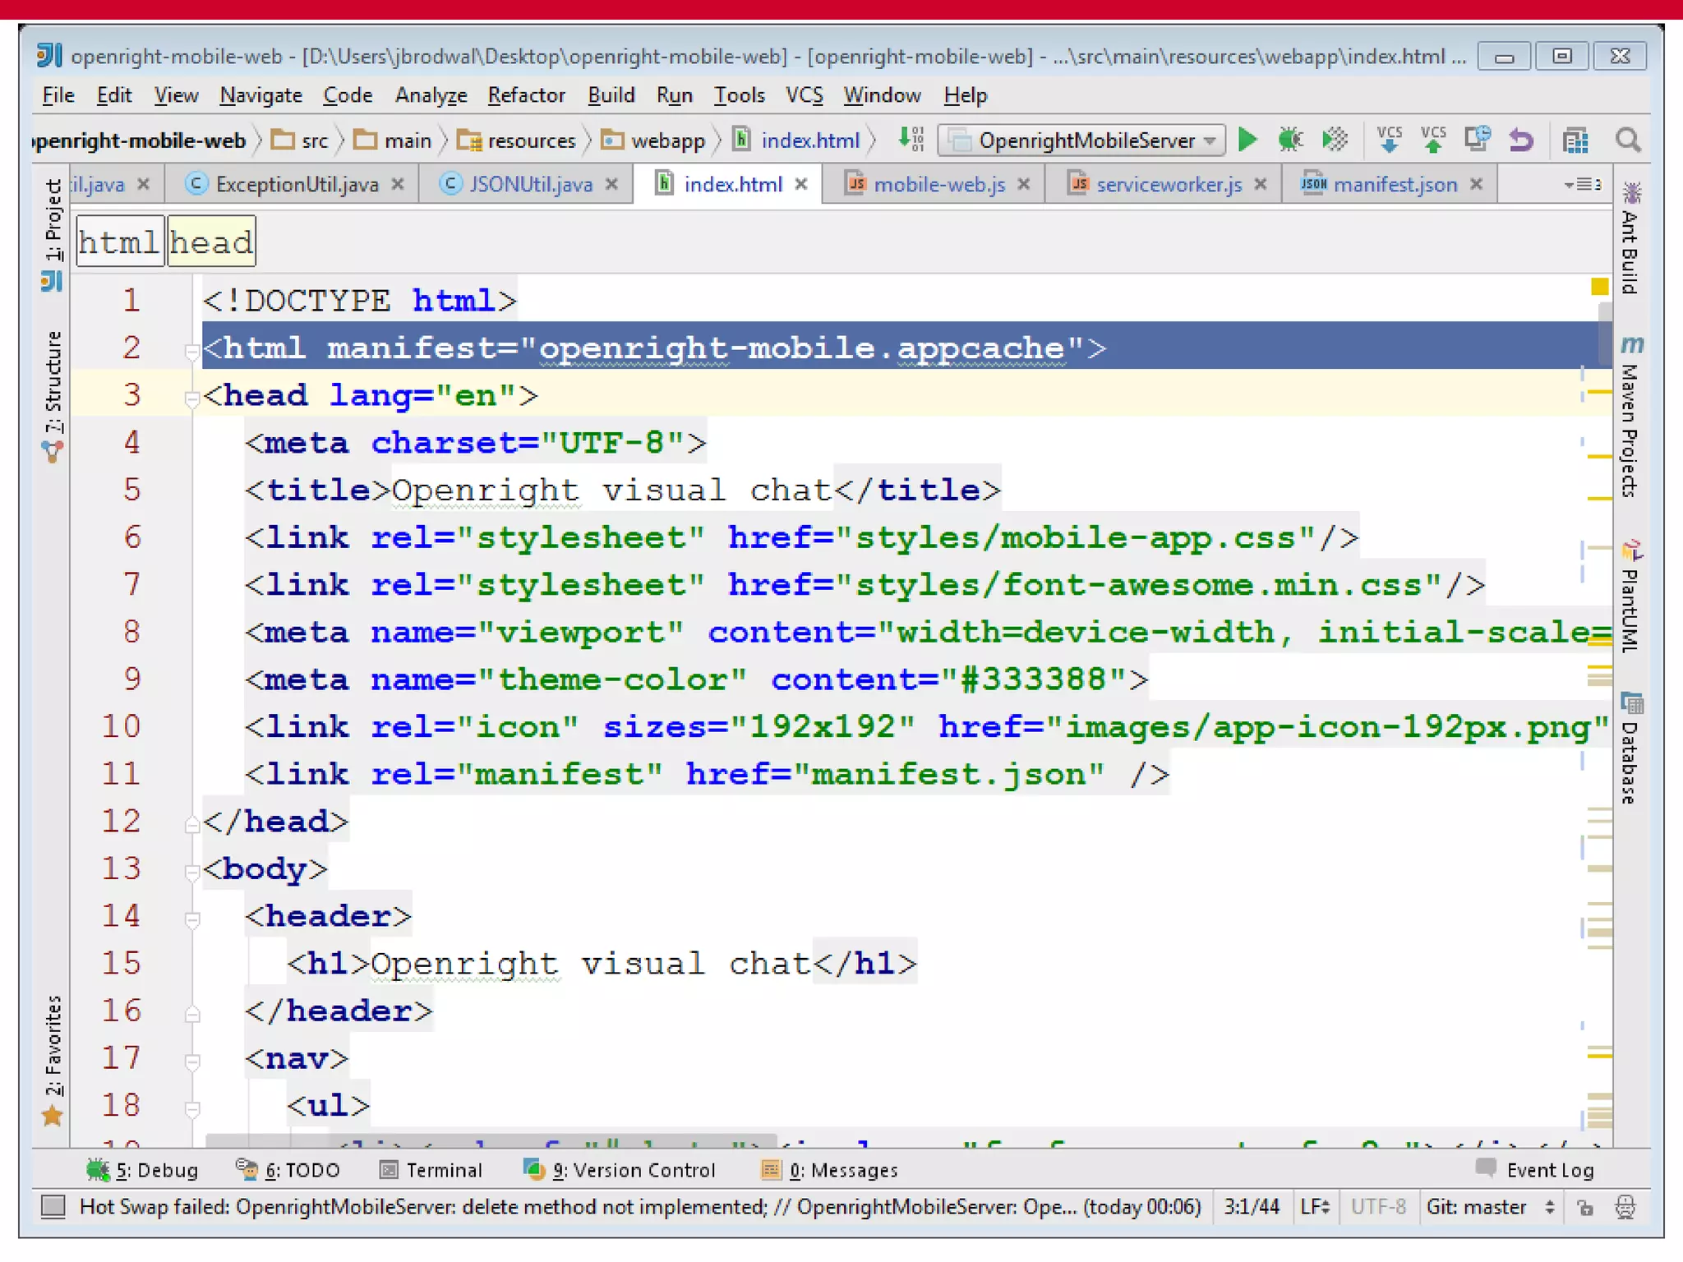Toggle tool window bars button in status bar
This screenshot has width=1683, height=1262.
[53, 1206]
